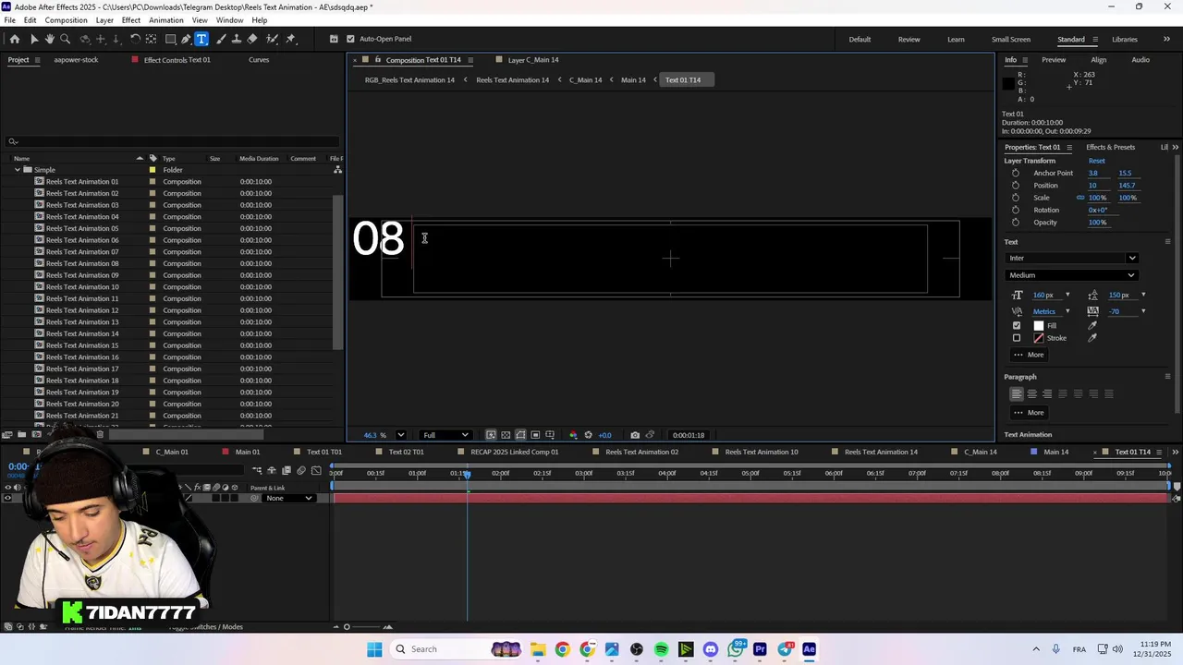Open the magnification ratio dropdown
Screen dimensions: 1183x665
pyautogui.click(x=400, y=435)
